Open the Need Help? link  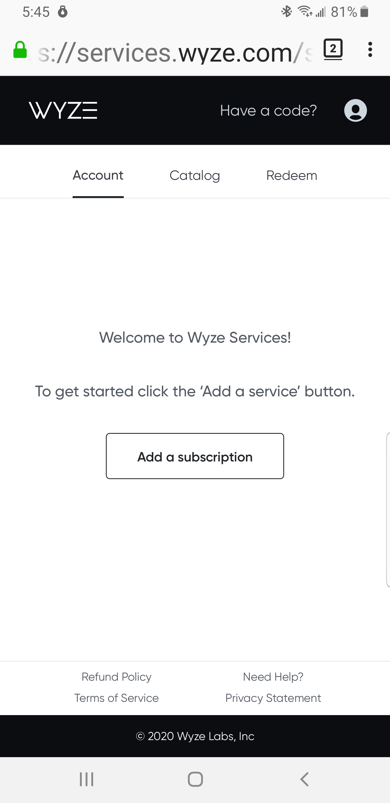click(x=273, y=677)
